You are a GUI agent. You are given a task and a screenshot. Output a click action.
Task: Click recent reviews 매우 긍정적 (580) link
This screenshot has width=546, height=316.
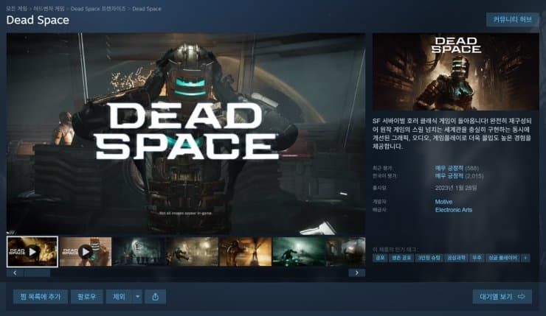click(457, 168)
